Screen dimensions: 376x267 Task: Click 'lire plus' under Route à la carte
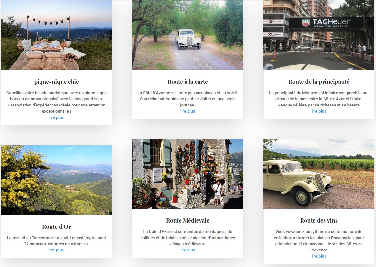click(188, 111)
